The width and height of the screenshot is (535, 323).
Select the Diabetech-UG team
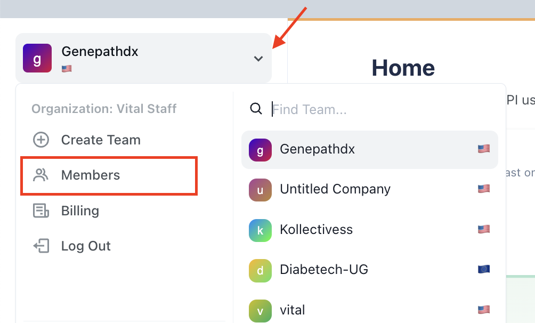coord(324,270)
